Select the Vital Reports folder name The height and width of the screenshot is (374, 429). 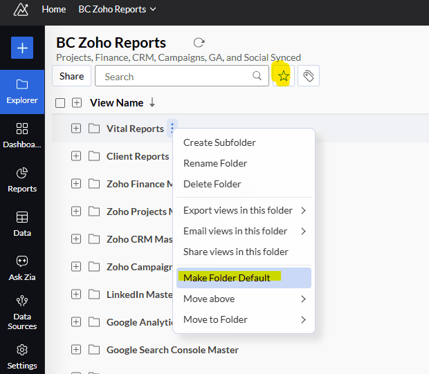(135, 129)
